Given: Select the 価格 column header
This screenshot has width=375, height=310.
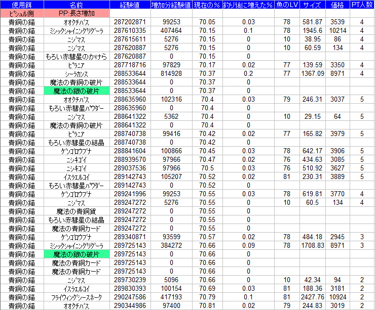Looking at the screenshot, I should [336, 5].
